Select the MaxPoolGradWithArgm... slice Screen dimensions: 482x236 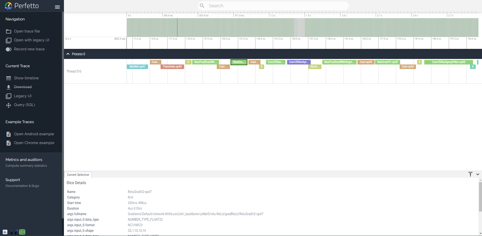coord(339,62)
